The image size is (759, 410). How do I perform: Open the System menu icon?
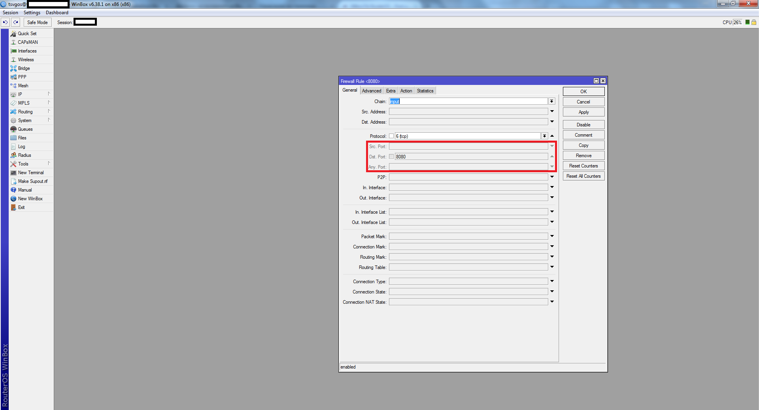click(13, 120)
